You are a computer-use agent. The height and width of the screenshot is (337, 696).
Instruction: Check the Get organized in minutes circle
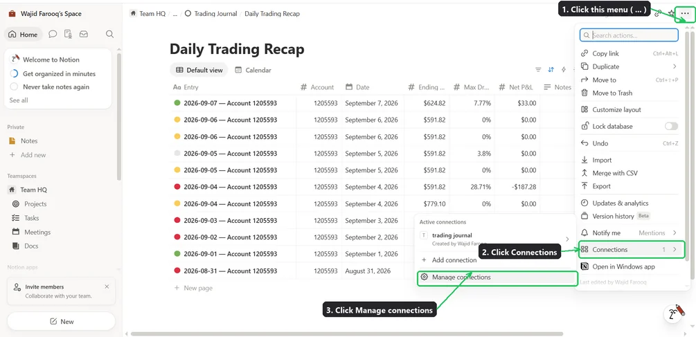pos(14,73)
